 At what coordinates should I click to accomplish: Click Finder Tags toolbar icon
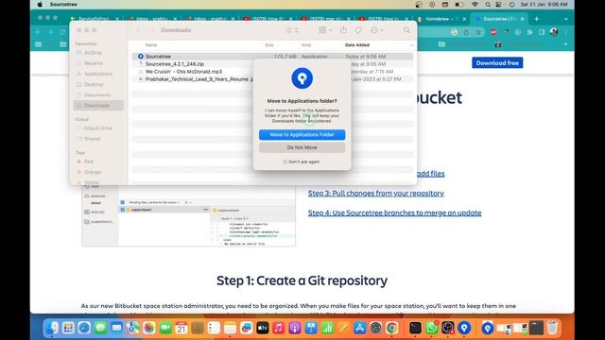[358, 30]
